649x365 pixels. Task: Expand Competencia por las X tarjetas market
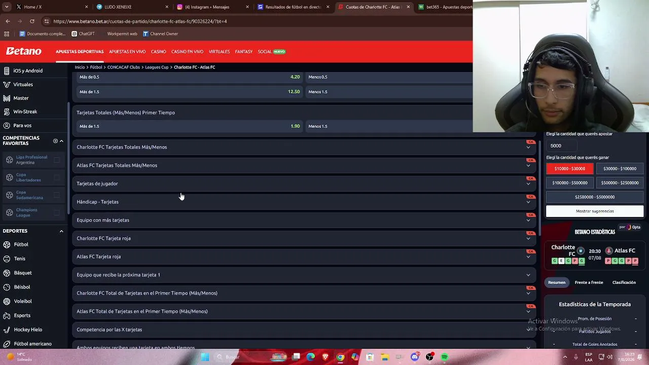[x=304, y=330]
